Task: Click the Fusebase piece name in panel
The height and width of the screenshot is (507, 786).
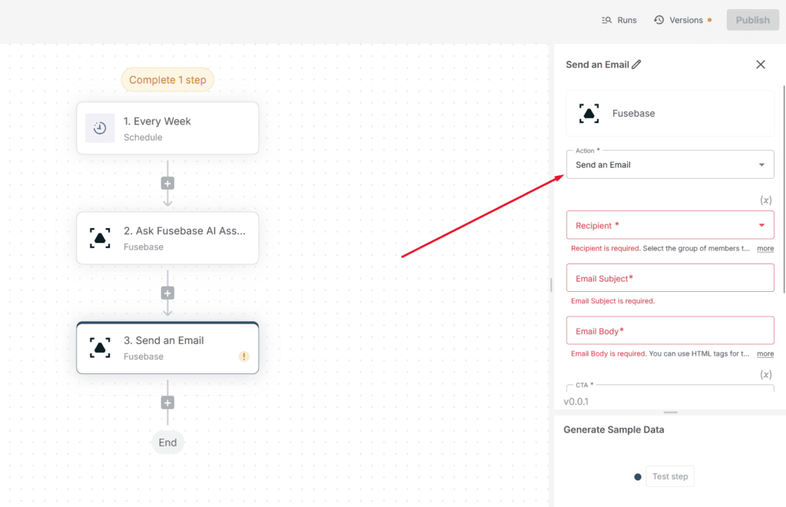Action: (x=633, y=114)
